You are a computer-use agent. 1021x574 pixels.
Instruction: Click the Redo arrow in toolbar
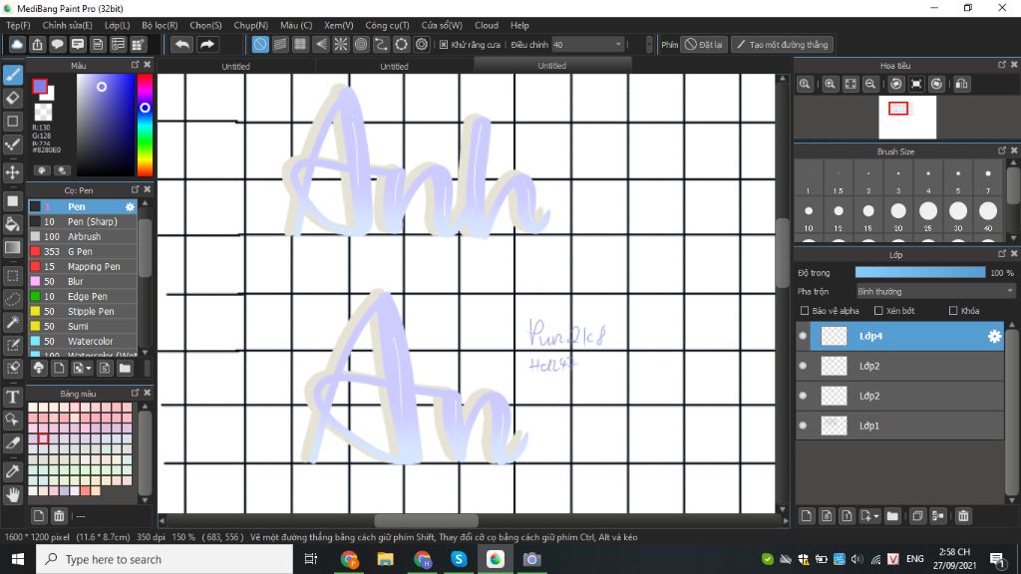(207, 44)
